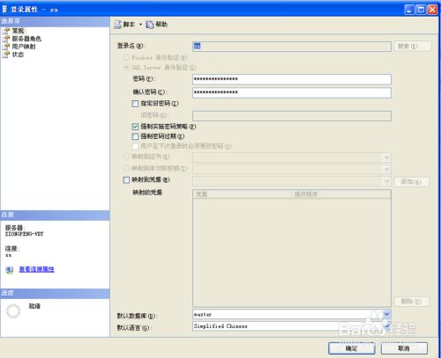441x358 pixels.
Task: Open the 默认数据库 master dropdown
Action: (386, 314)
